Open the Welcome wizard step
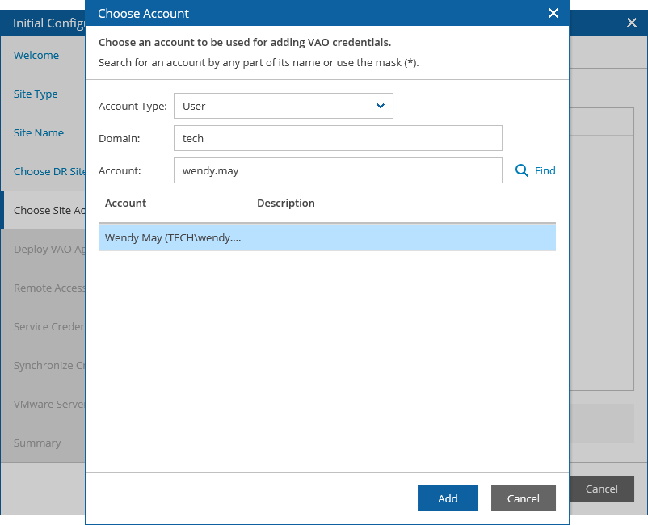This screenshot has width=648, height=525. point(36,56)
